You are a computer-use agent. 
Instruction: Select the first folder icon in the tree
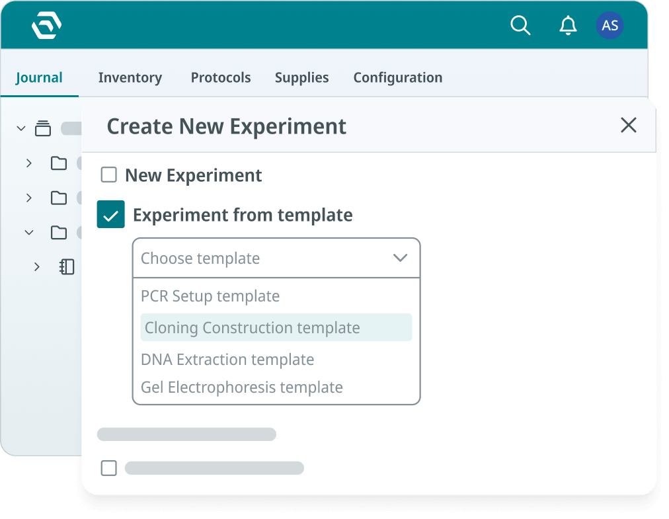click(58, 163)
